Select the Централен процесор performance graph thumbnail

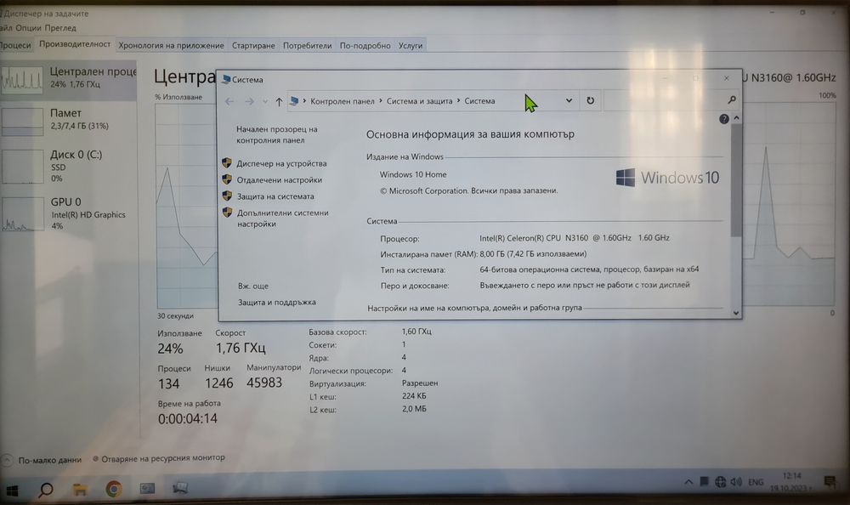(x=22, y=80)
